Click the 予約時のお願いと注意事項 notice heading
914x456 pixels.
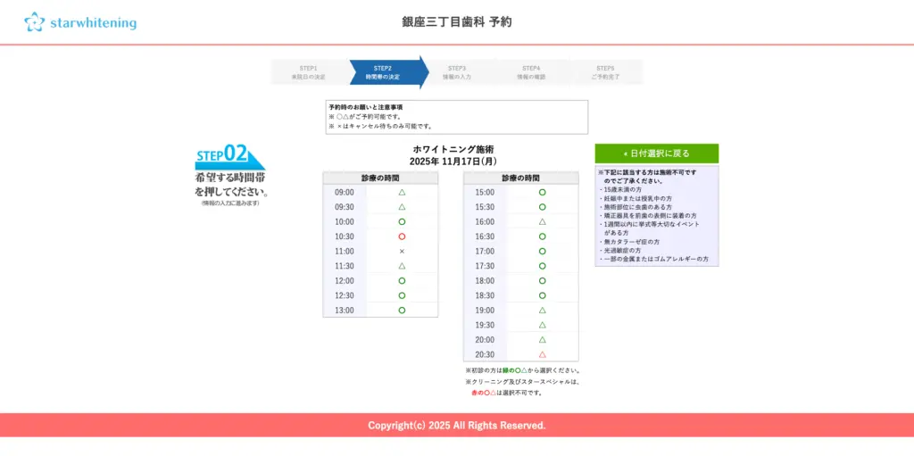point(365,107)
